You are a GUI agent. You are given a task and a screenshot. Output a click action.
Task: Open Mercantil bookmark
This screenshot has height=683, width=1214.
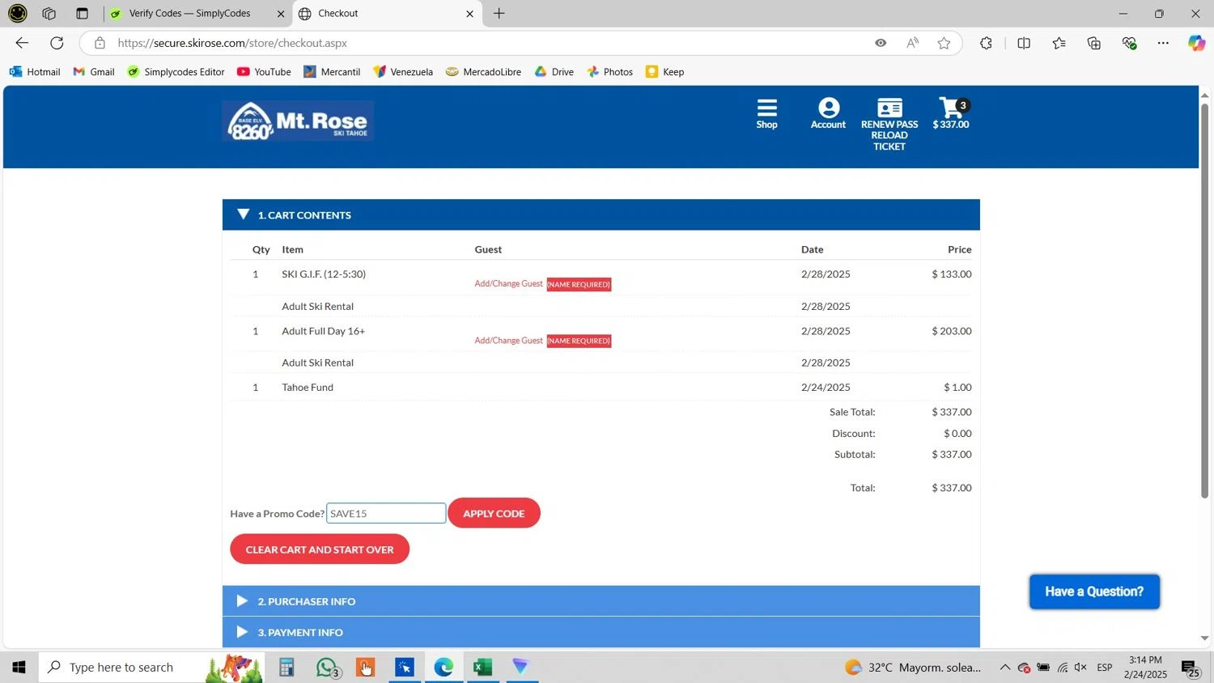[332, 71]
